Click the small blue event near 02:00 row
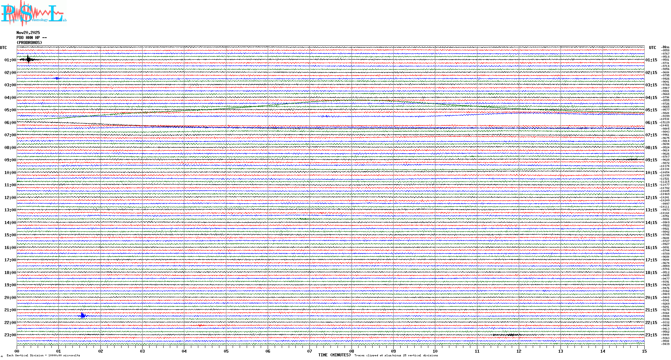Screen dimensions: 671x360 [57, 78]
